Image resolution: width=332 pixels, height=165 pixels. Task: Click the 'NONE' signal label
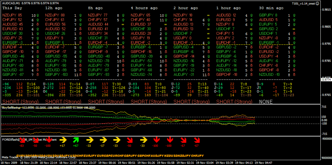266,102
